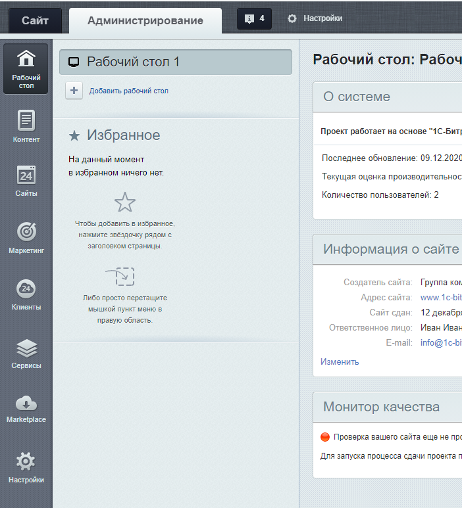462x508 pixels.
Task: Open Настройки in the top bar
Action: [315, 18]
